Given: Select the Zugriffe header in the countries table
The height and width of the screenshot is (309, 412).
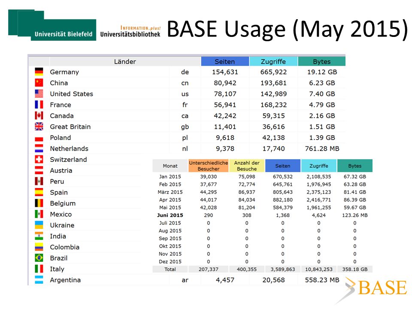Looking at the screenshot, I should click(x=273, y=61).
